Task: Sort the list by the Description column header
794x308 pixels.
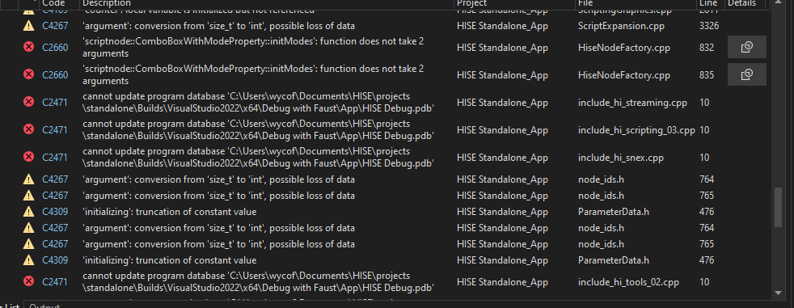Action: [x=266, y=3]
